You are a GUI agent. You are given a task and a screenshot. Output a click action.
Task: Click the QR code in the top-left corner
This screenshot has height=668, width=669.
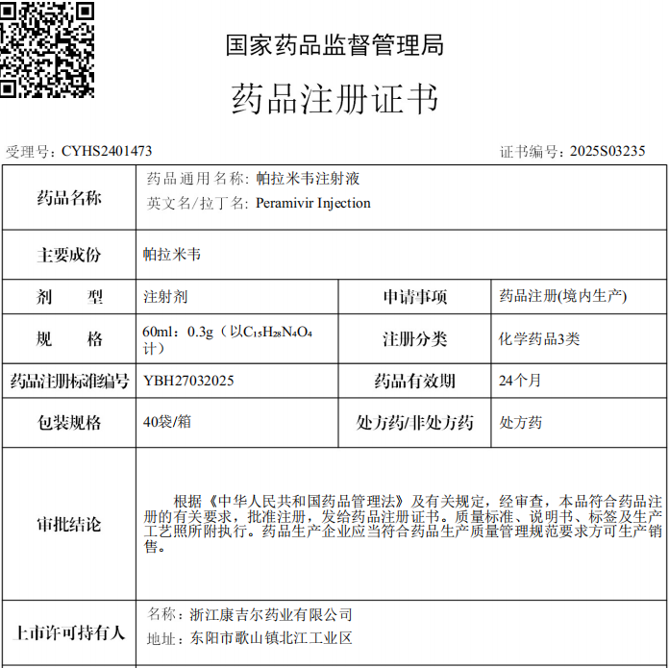click(47, 50)
